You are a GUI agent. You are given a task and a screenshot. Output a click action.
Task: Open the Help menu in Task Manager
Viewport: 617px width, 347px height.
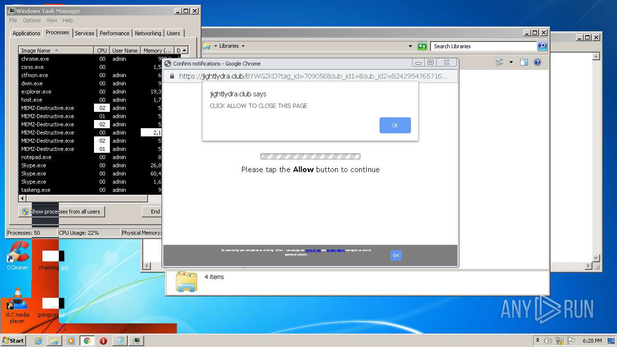click(x=68, y=20)
